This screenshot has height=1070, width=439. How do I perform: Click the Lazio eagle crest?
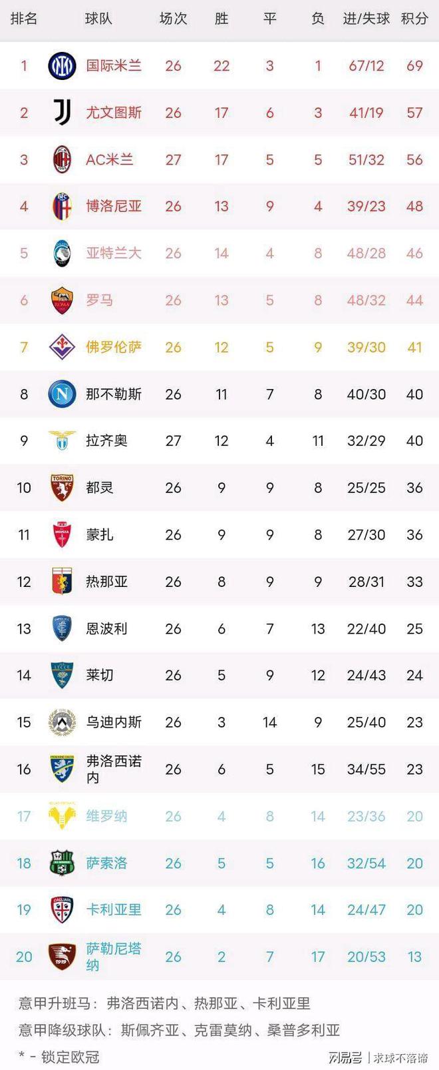coord(62,440)
